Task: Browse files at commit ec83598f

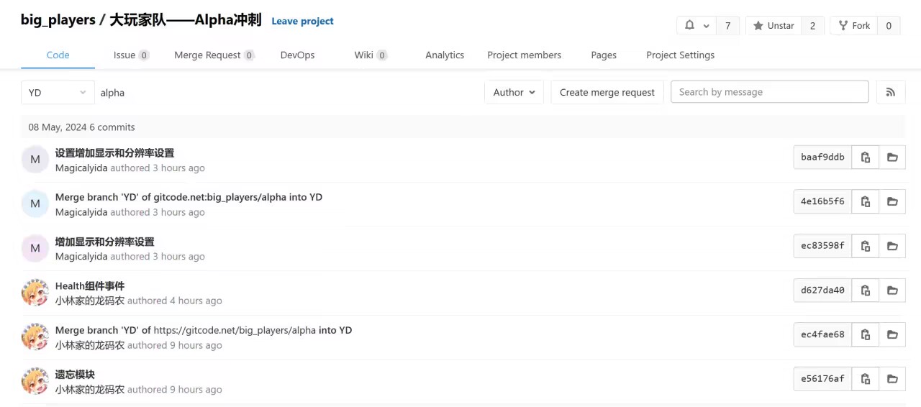Action: [x=892, y=246]
